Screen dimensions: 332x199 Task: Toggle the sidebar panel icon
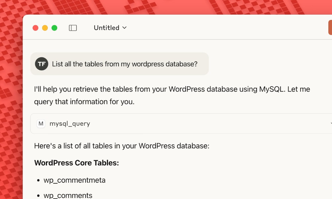73,28
